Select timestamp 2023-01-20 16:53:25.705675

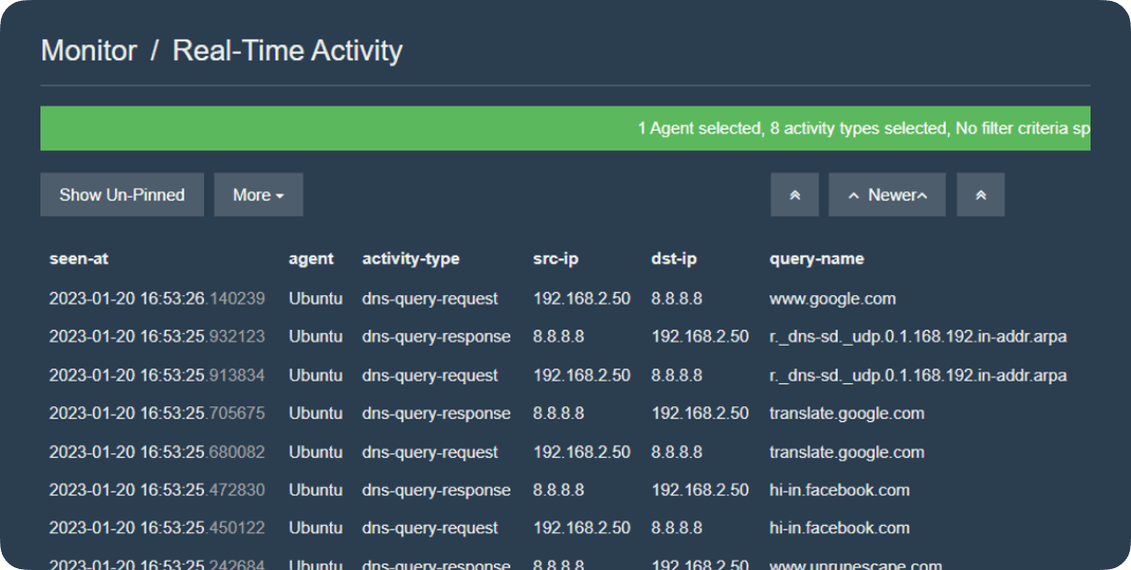point(157,414)
